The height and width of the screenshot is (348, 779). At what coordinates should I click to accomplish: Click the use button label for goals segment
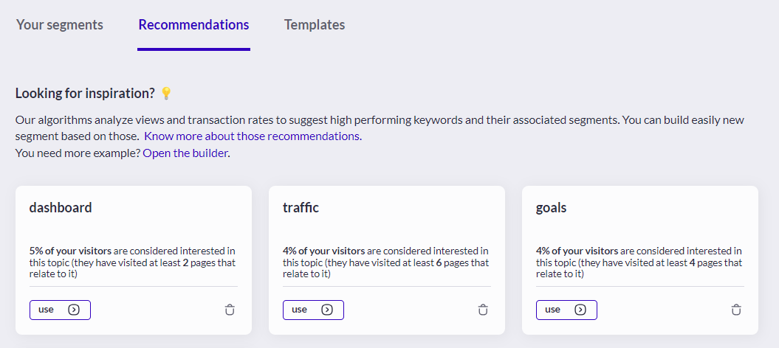(x=552, y=310)
